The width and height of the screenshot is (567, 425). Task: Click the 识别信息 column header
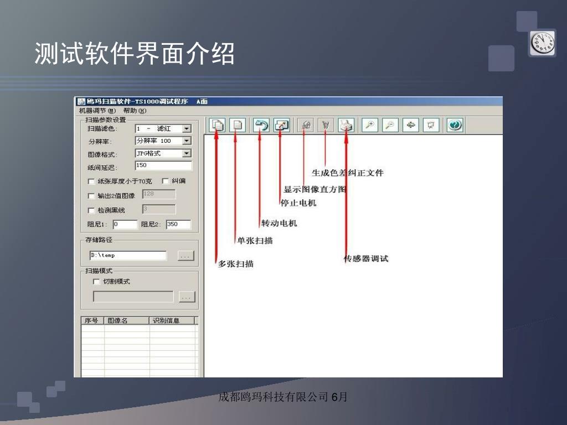(x=172, y=320)
